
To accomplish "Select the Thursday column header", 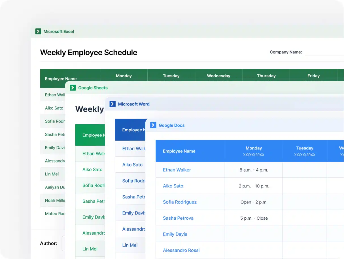I will (x=266, y=76).
